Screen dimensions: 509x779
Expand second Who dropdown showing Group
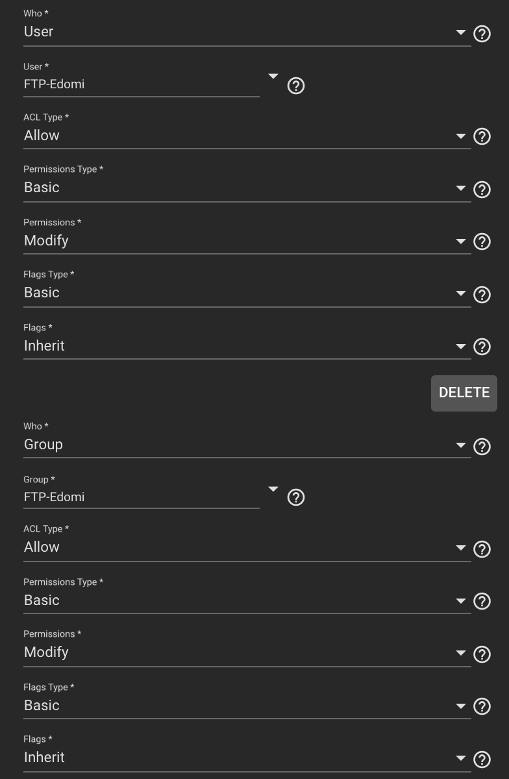point(247,445)
